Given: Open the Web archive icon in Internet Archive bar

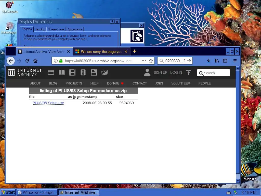Looking at the screenshot, I should 51,72.
